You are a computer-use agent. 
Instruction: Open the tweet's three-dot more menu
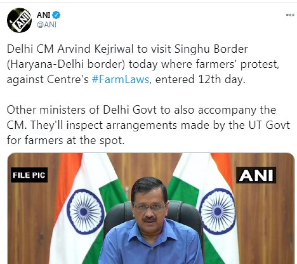click(290, 15)
